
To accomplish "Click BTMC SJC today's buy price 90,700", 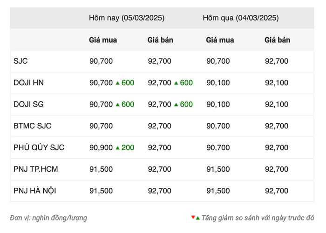I will 101,126.
